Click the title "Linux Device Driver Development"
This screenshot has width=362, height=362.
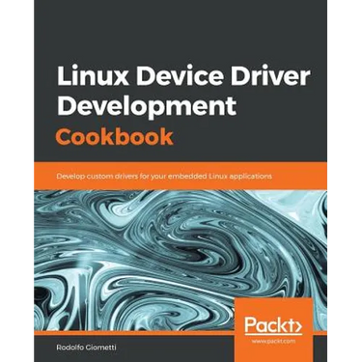[183, 92]
